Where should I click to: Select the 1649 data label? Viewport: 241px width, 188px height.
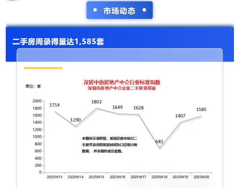click(117, 107)
